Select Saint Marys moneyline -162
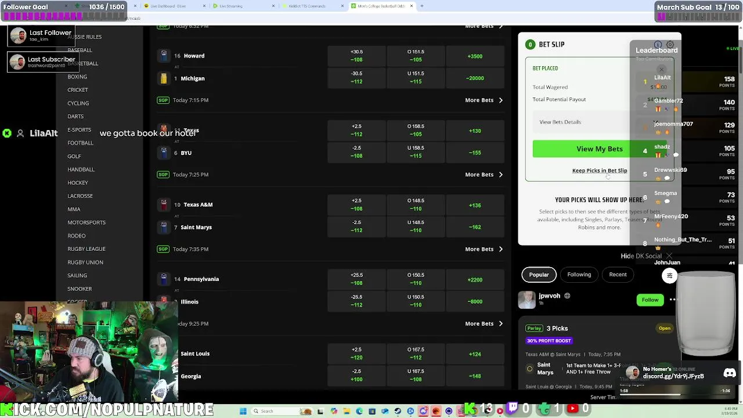The width and height of the screenshot is (743, 418). (475, 227)
